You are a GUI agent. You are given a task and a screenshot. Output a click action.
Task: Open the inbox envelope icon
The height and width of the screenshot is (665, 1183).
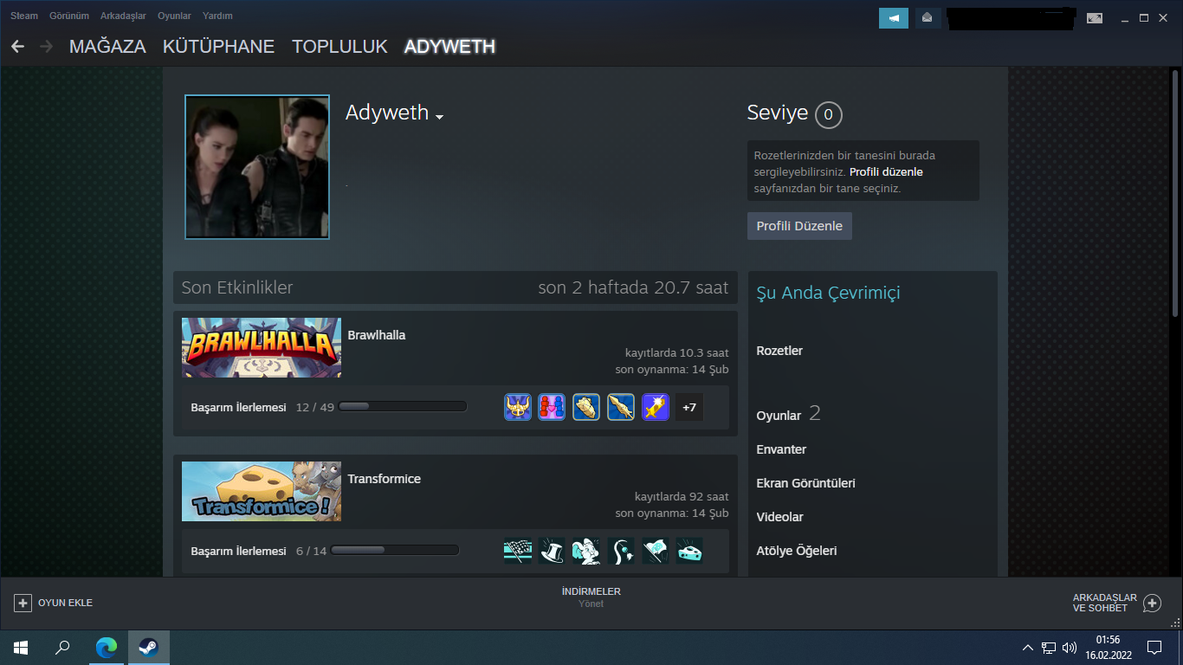pyautogui.click(x=928, y=17)
